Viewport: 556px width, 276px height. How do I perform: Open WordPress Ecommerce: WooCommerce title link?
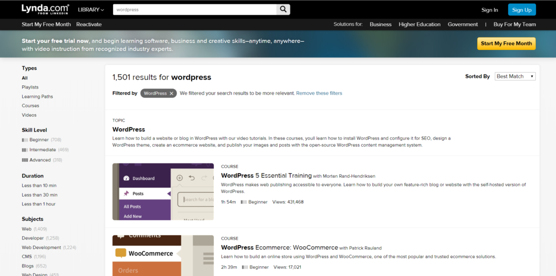(280, 247)
